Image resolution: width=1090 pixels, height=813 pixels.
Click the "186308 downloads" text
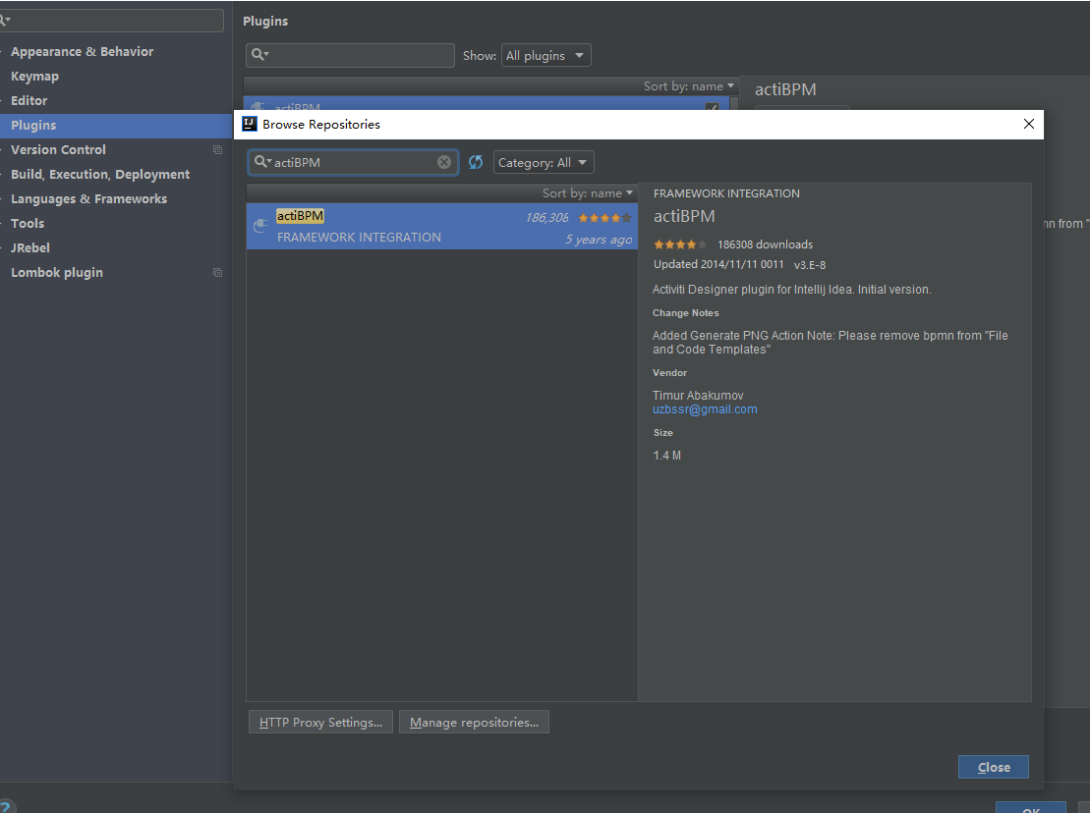pos(766,244)
